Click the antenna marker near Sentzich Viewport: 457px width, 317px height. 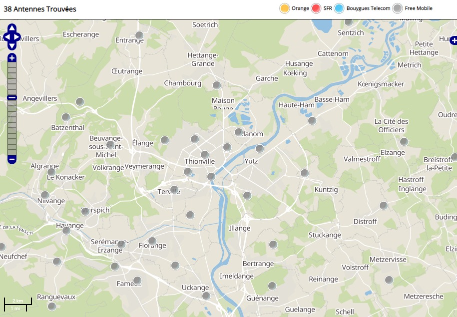(x=349, y=22)
